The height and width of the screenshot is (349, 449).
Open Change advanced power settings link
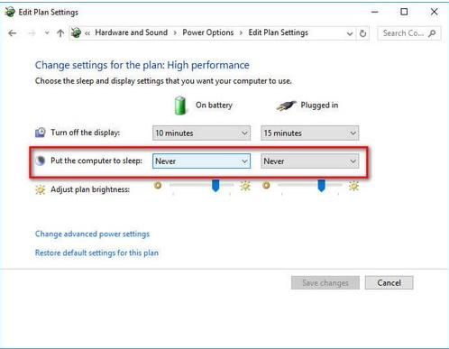tap(92, 234)
